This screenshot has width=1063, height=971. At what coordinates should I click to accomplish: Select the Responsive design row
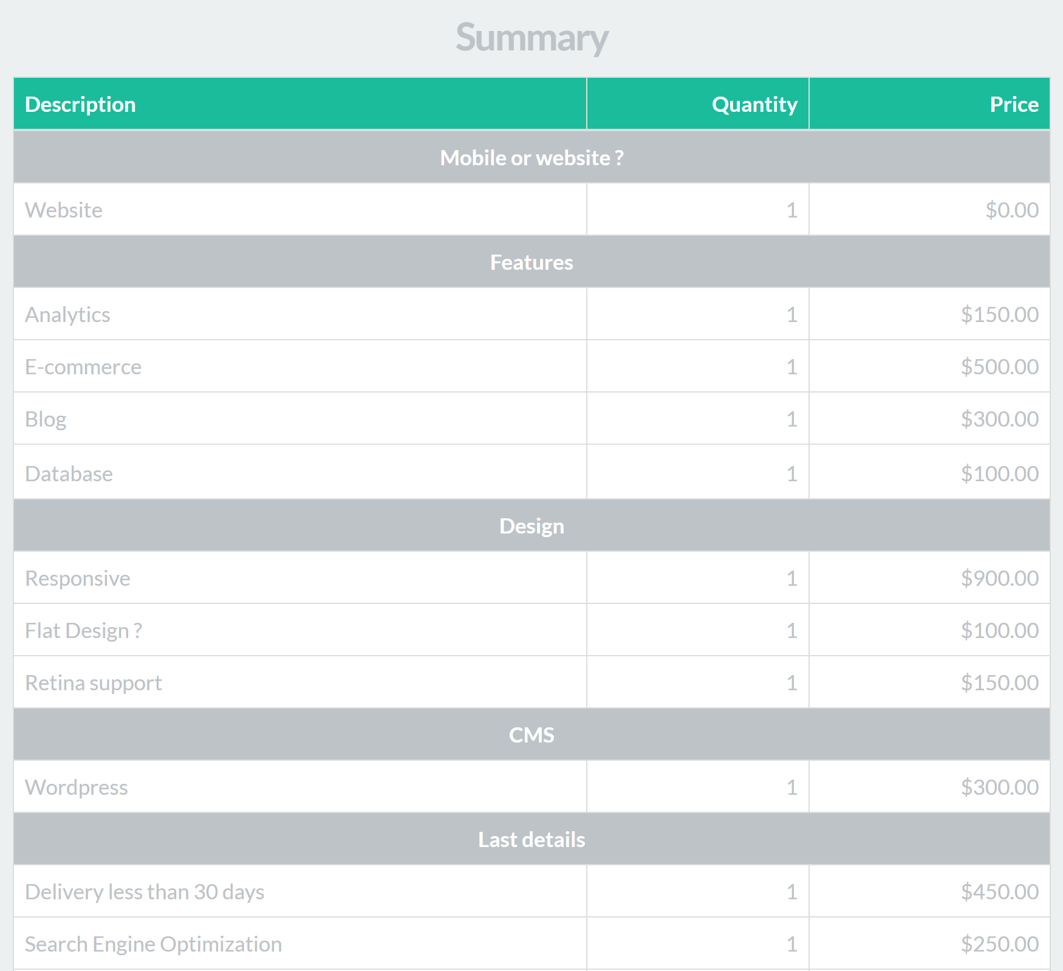77,578
